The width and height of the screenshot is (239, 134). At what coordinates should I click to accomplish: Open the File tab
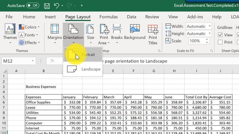pos(9,17)
